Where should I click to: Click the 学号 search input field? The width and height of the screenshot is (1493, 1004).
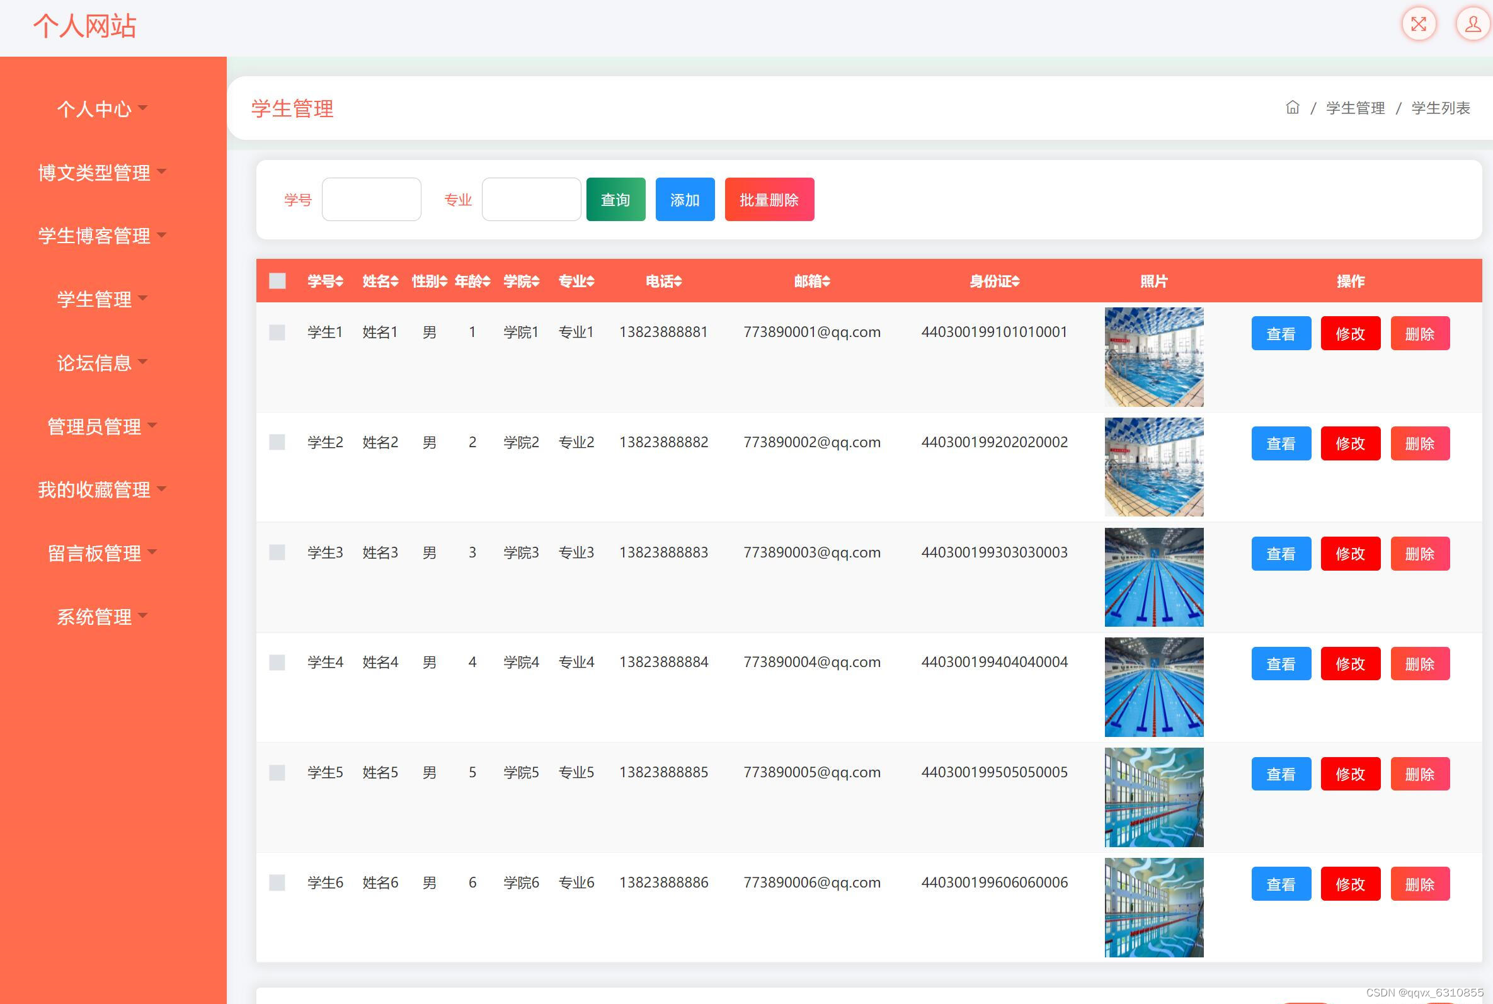point(371,200)
